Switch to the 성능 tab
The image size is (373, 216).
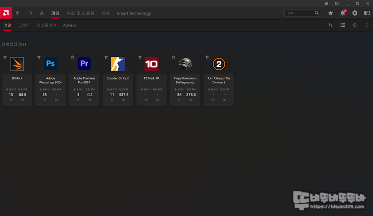coord(106,13)
